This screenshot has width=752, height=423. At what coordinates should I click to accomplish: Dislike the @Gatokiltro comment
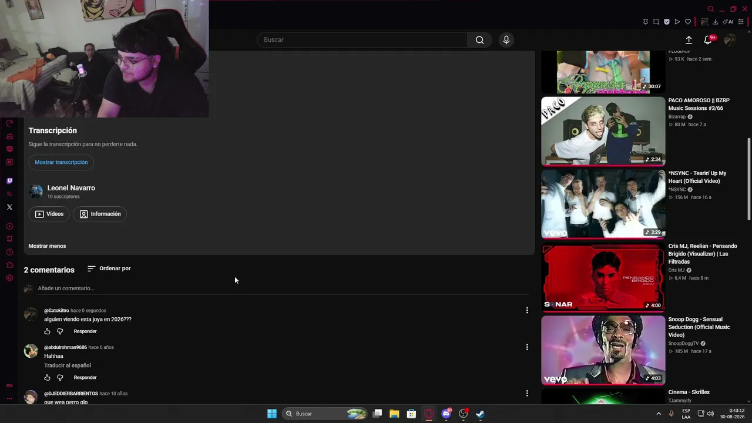click(x=60, y=331)
